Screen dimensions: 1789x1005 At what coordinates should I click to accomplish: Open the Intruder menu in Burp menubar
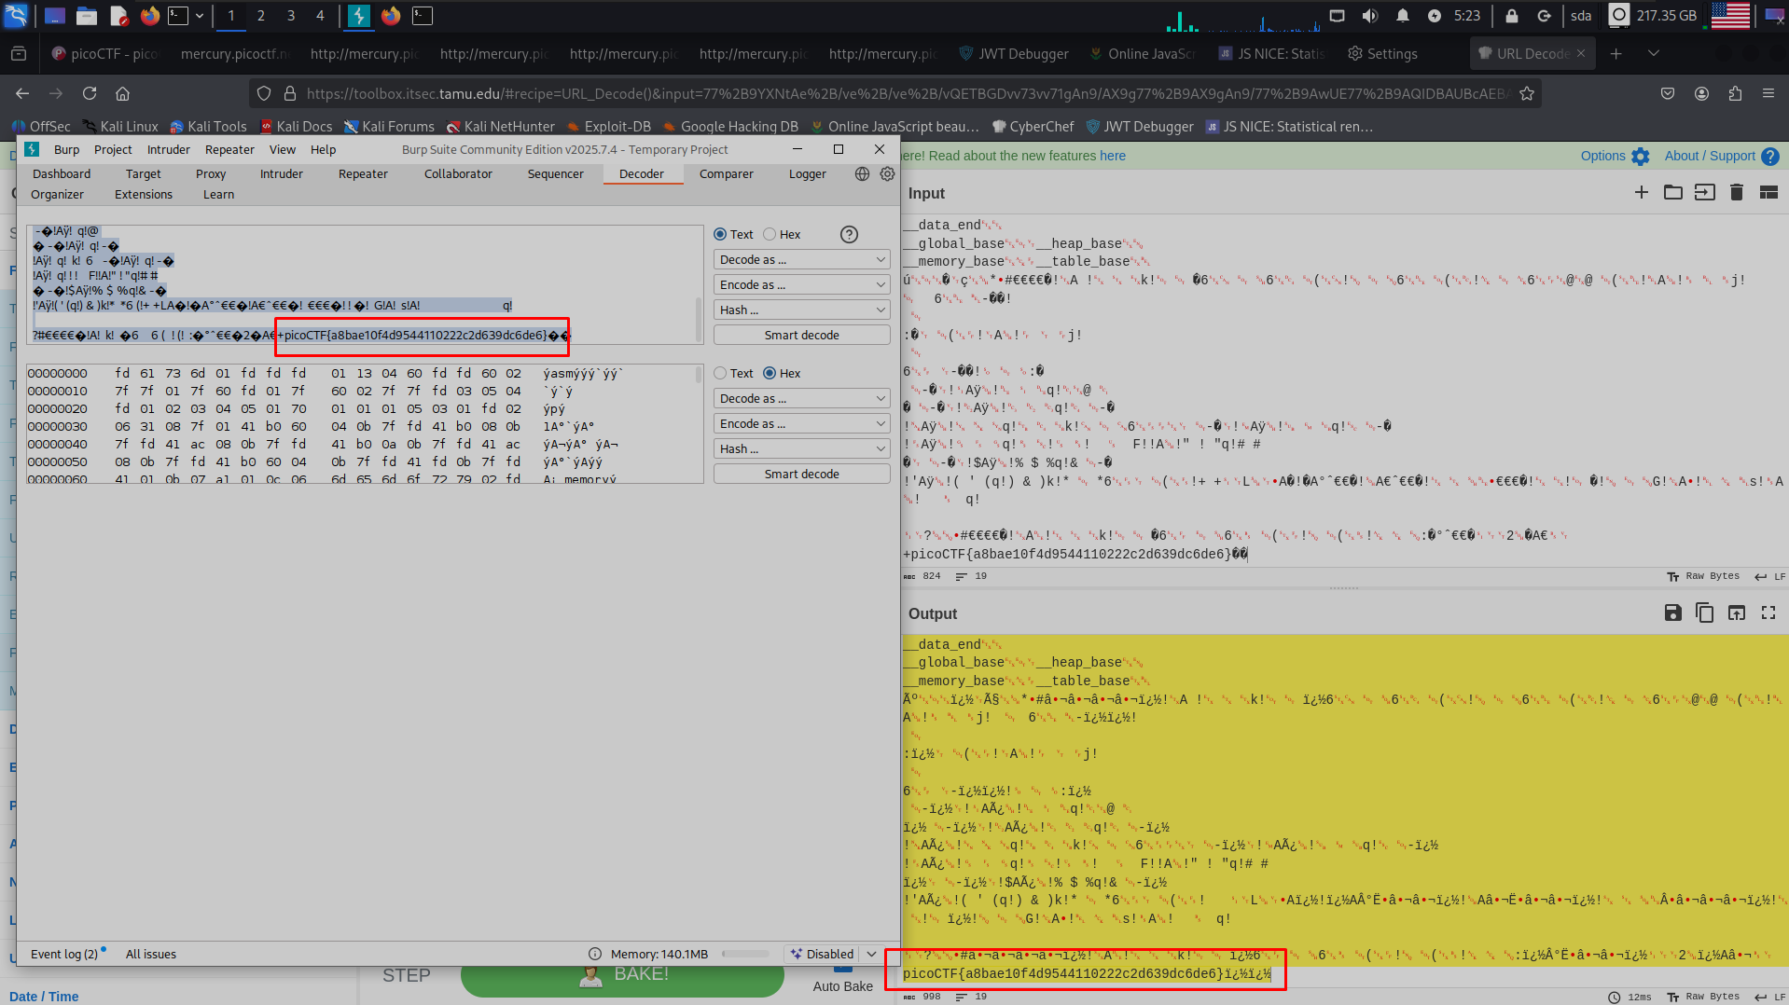(x=168, y=150)
